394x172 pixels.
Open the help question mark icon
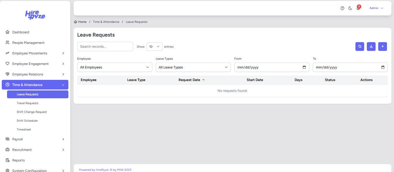(342, 8)
